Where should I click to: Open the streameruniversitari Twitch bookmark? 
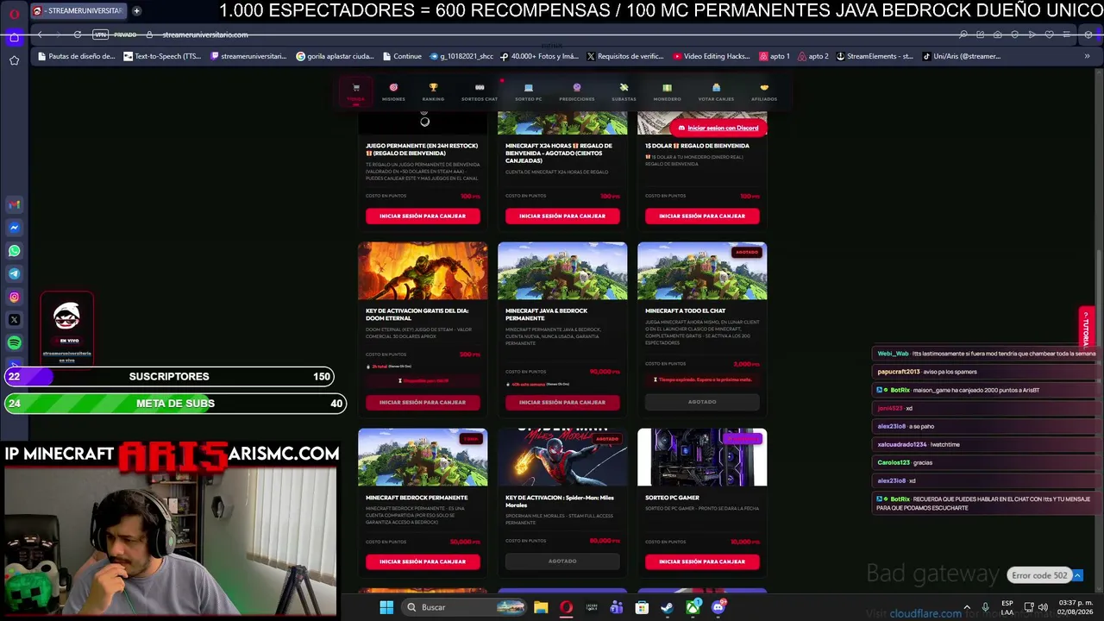click(x=248, y=56)
